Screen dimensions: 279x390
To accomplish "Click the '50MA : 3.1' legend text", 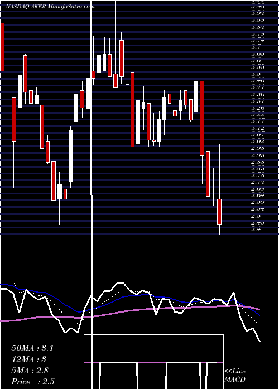I will pos(32,348).
